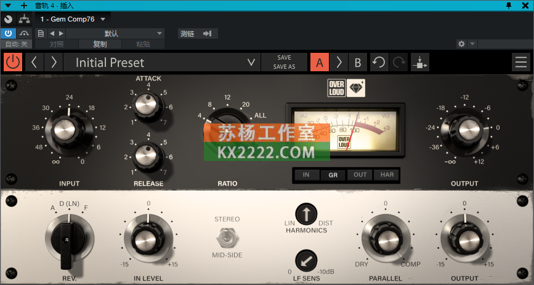Expand the title bar triangle menu
This screenshot has height=285, width=534.
[7, 6]
